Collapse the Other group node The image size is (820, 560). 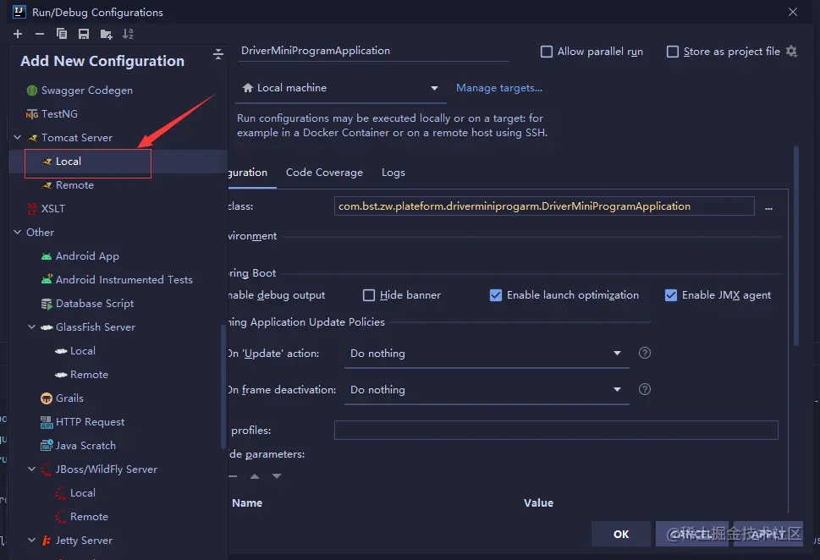[17, 232]
